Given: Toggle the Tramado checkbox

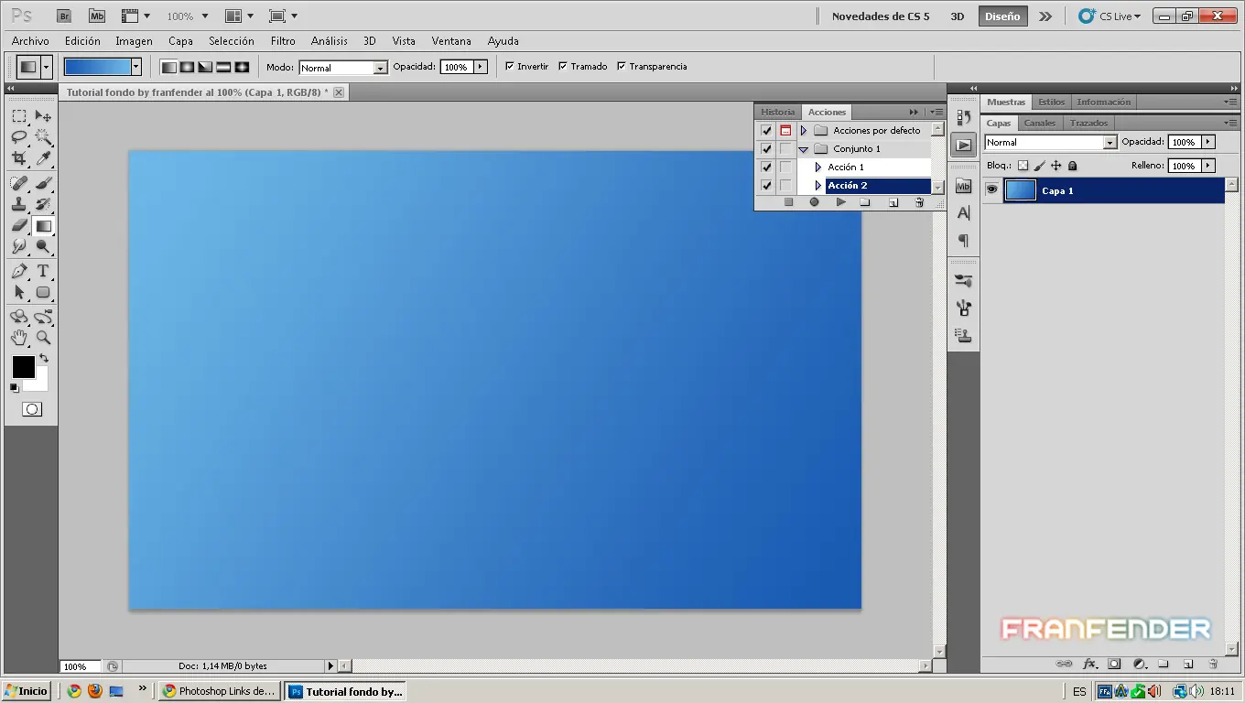Looking at the screenshot, I should click(563, 66).
